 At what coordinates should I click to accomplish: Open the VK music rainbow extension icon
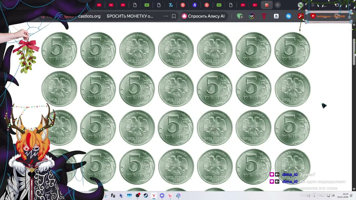(x=252, y=16)
